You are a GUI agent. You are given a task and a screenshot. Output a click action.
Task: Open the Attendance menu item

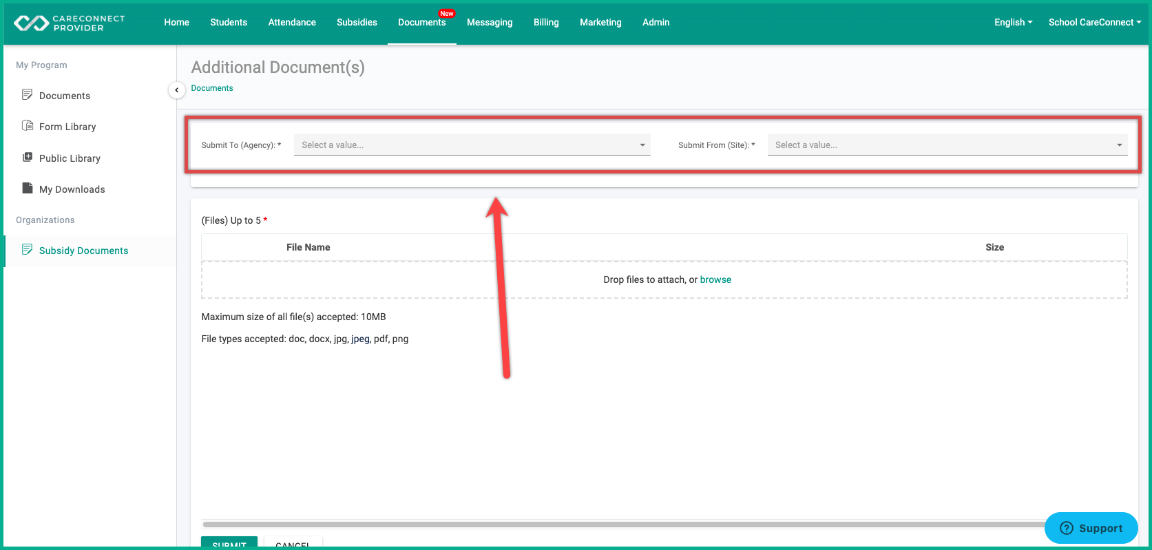pyautogui.click(x=292, y=22)
